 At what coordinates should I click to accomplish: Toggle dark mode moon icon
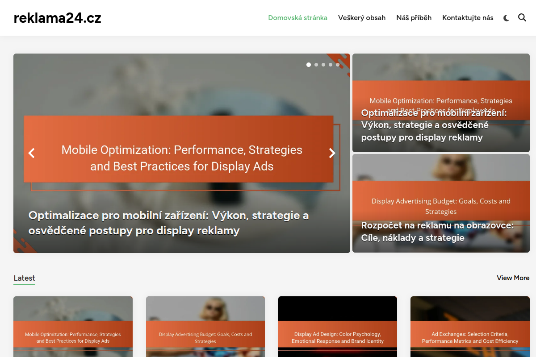506,18
